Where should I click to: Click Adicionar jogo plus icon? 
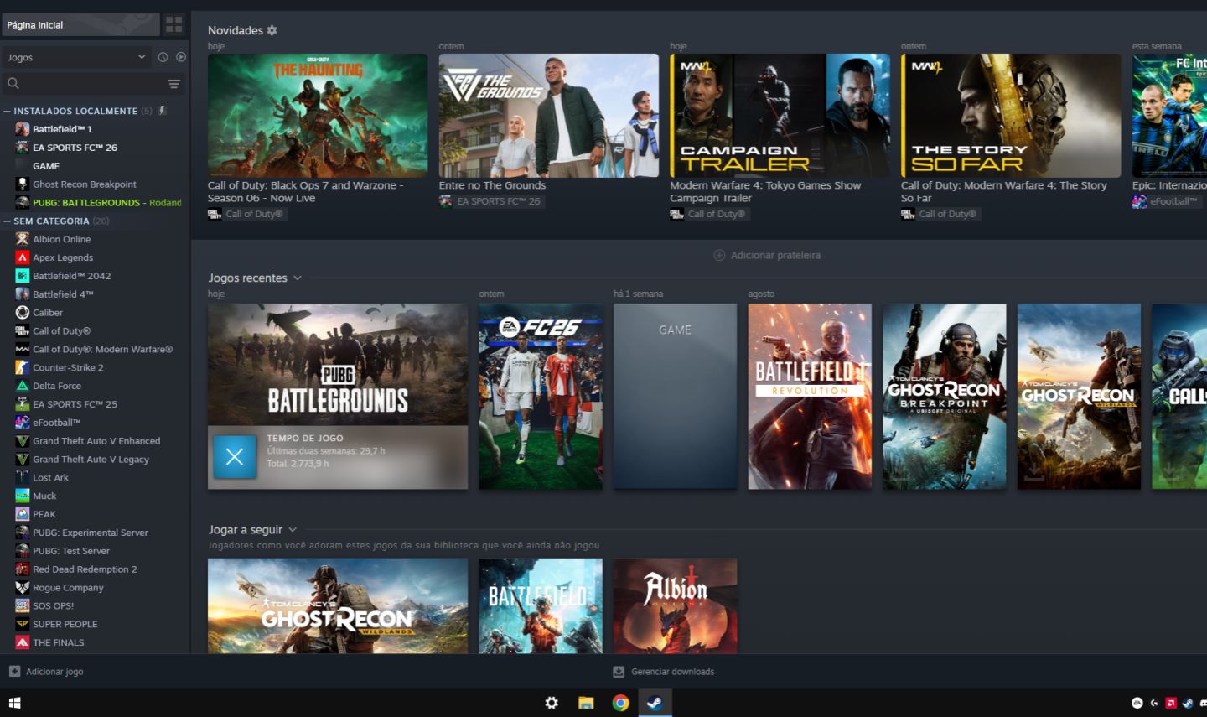14,671
